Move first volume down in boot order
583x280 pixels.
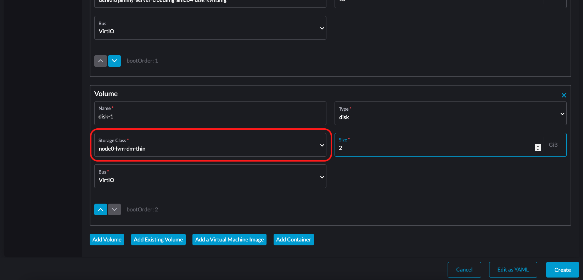coord(114,61)
